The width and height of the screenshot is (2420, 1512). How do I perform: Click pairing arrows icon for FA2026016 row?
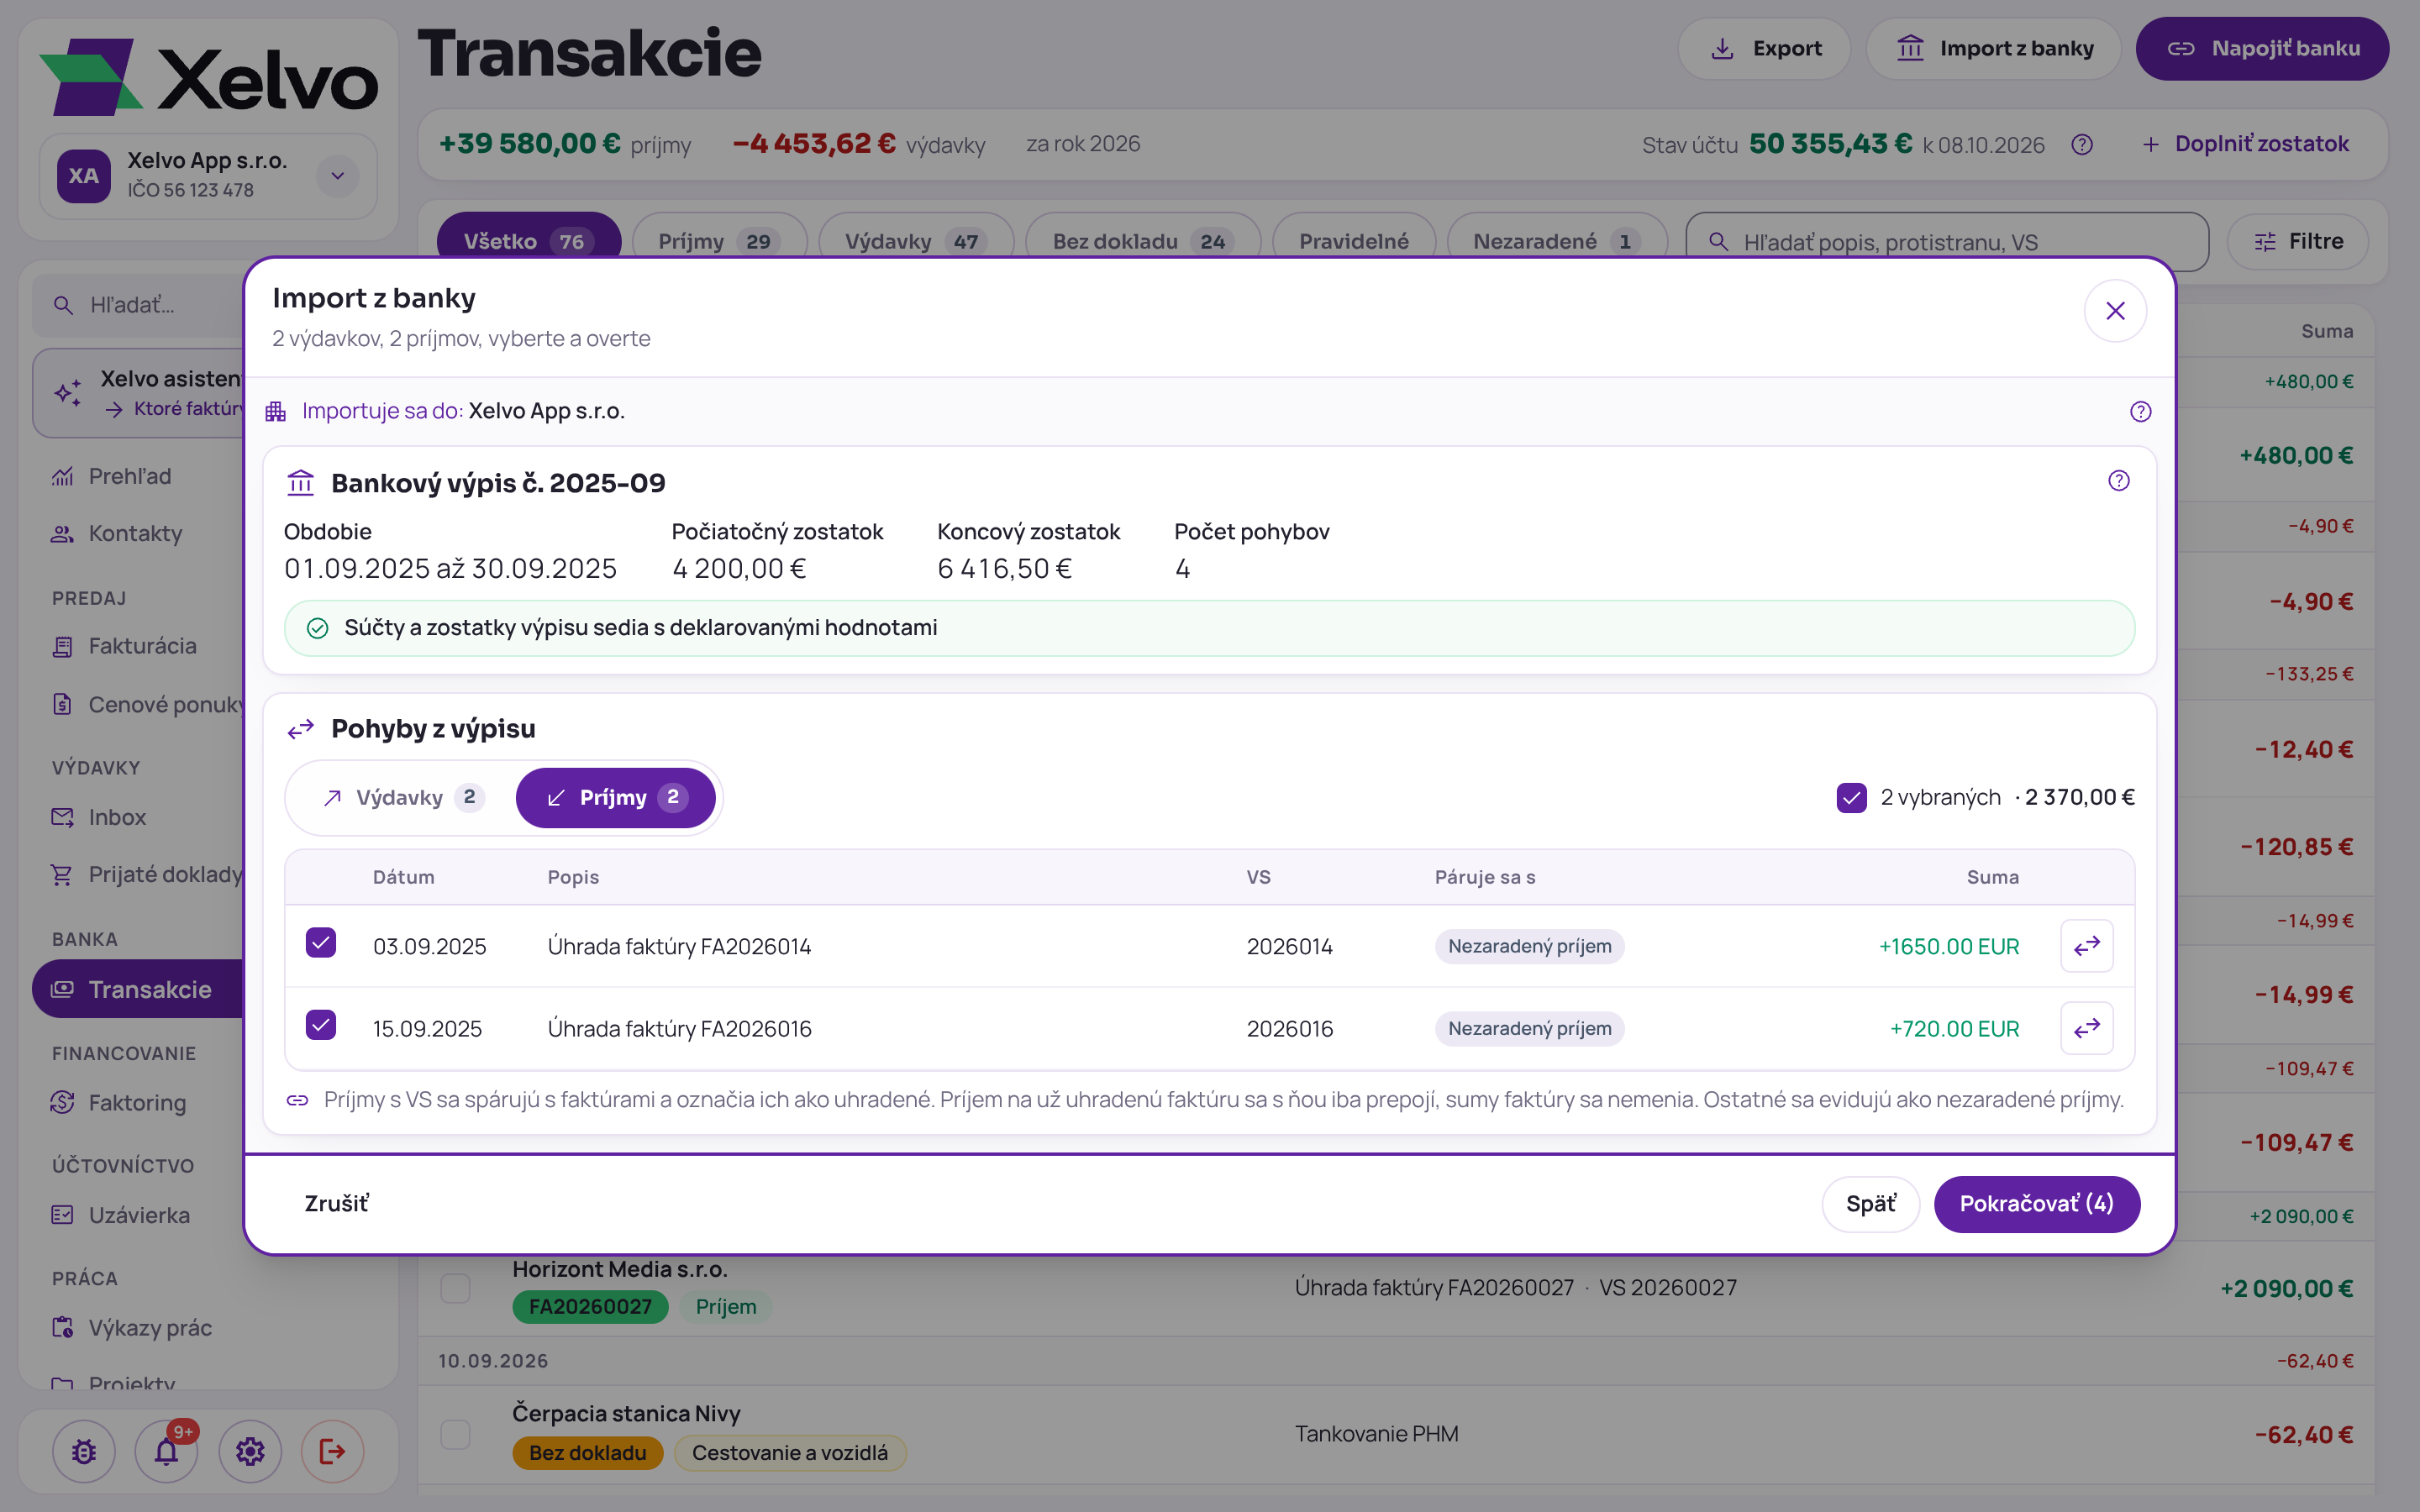(x=2087, y=1028)
